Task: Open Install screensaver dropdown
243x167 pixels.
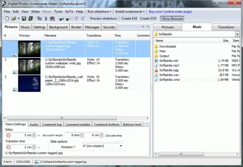Action: click(x=130, y=12)
